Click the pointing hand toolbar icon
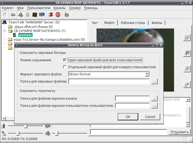The width and height of the screenshot is (193, 143). [67, 15]
